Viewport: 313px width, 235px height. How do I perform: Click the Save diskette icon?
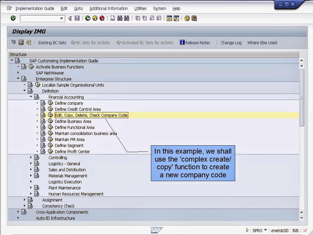point(77,18)
